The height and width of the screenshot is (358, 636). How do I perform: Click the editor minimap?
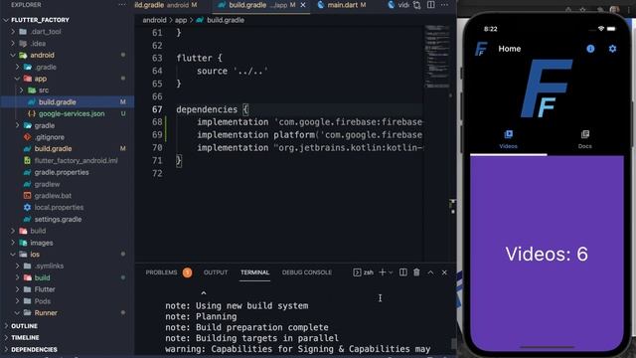click(x=437, y=57)
